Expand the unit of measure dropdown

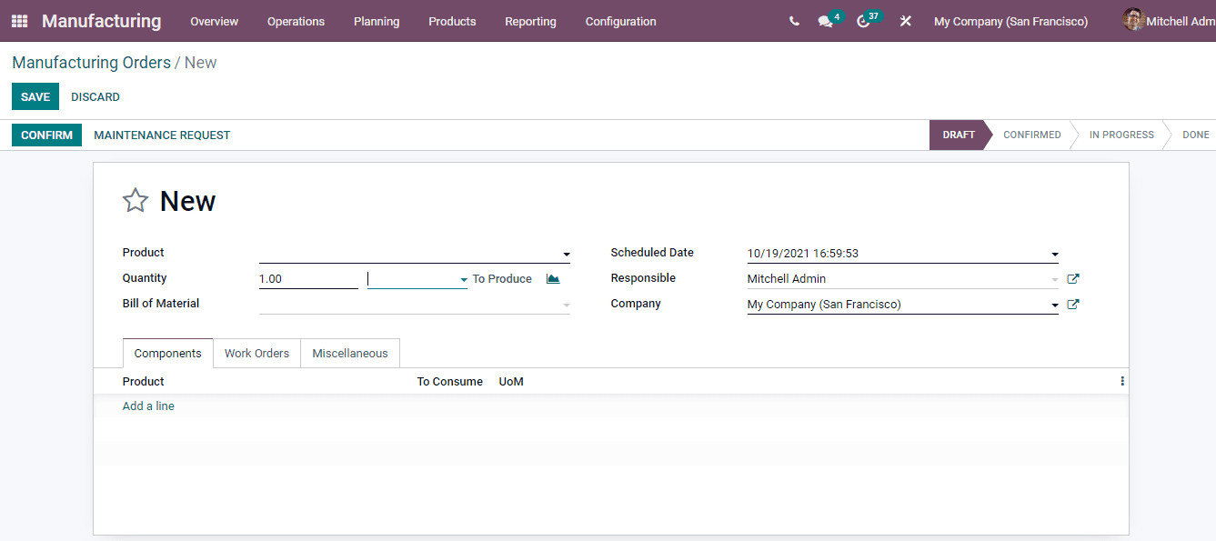[x=463, y=278]
